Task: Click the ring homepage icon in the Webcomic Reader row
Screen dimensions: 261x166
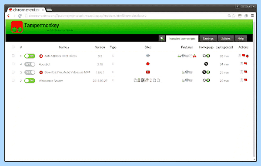Action: (204, 80)
